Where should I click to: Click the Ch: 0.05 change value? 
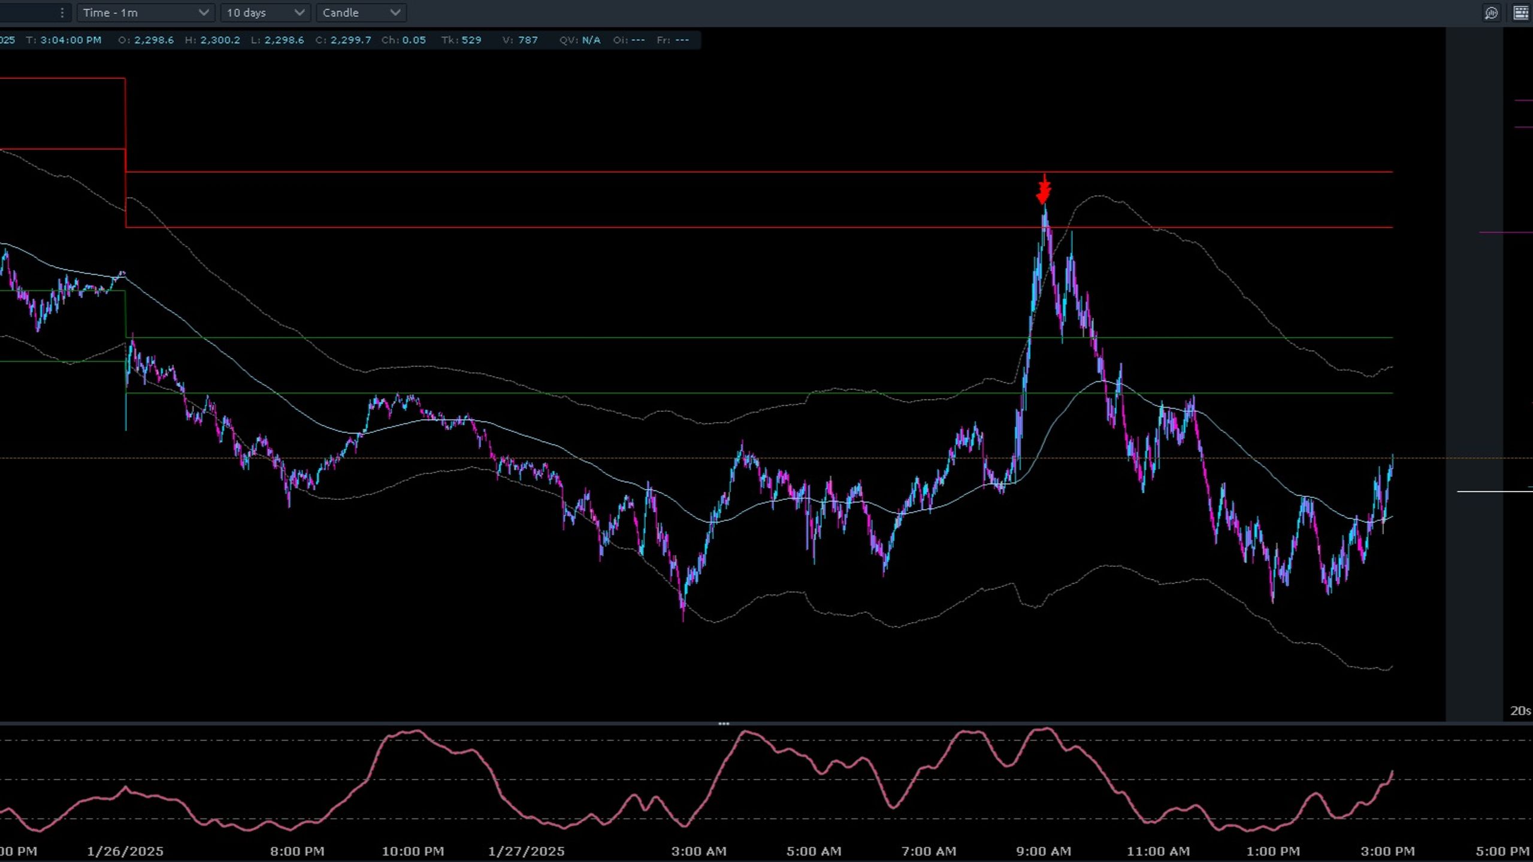click(x=403, y=40)
